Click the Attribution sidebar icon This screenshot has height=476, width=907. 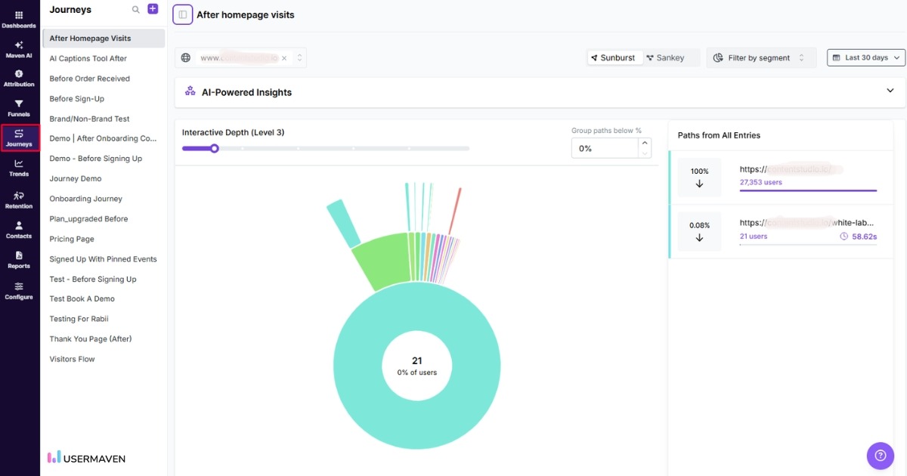[19, 78]
